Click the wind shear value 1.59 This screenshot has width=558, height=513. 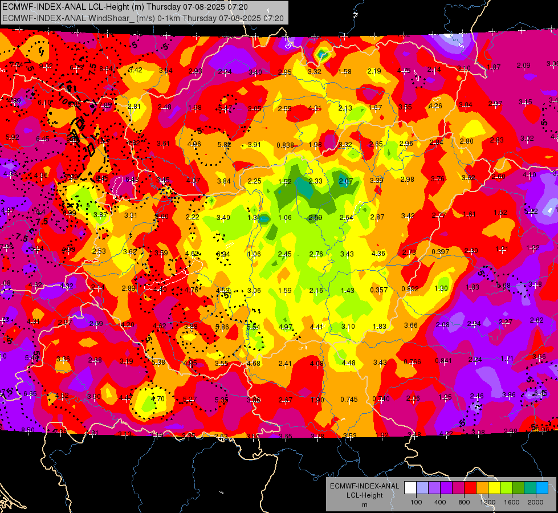click(285, 290)
